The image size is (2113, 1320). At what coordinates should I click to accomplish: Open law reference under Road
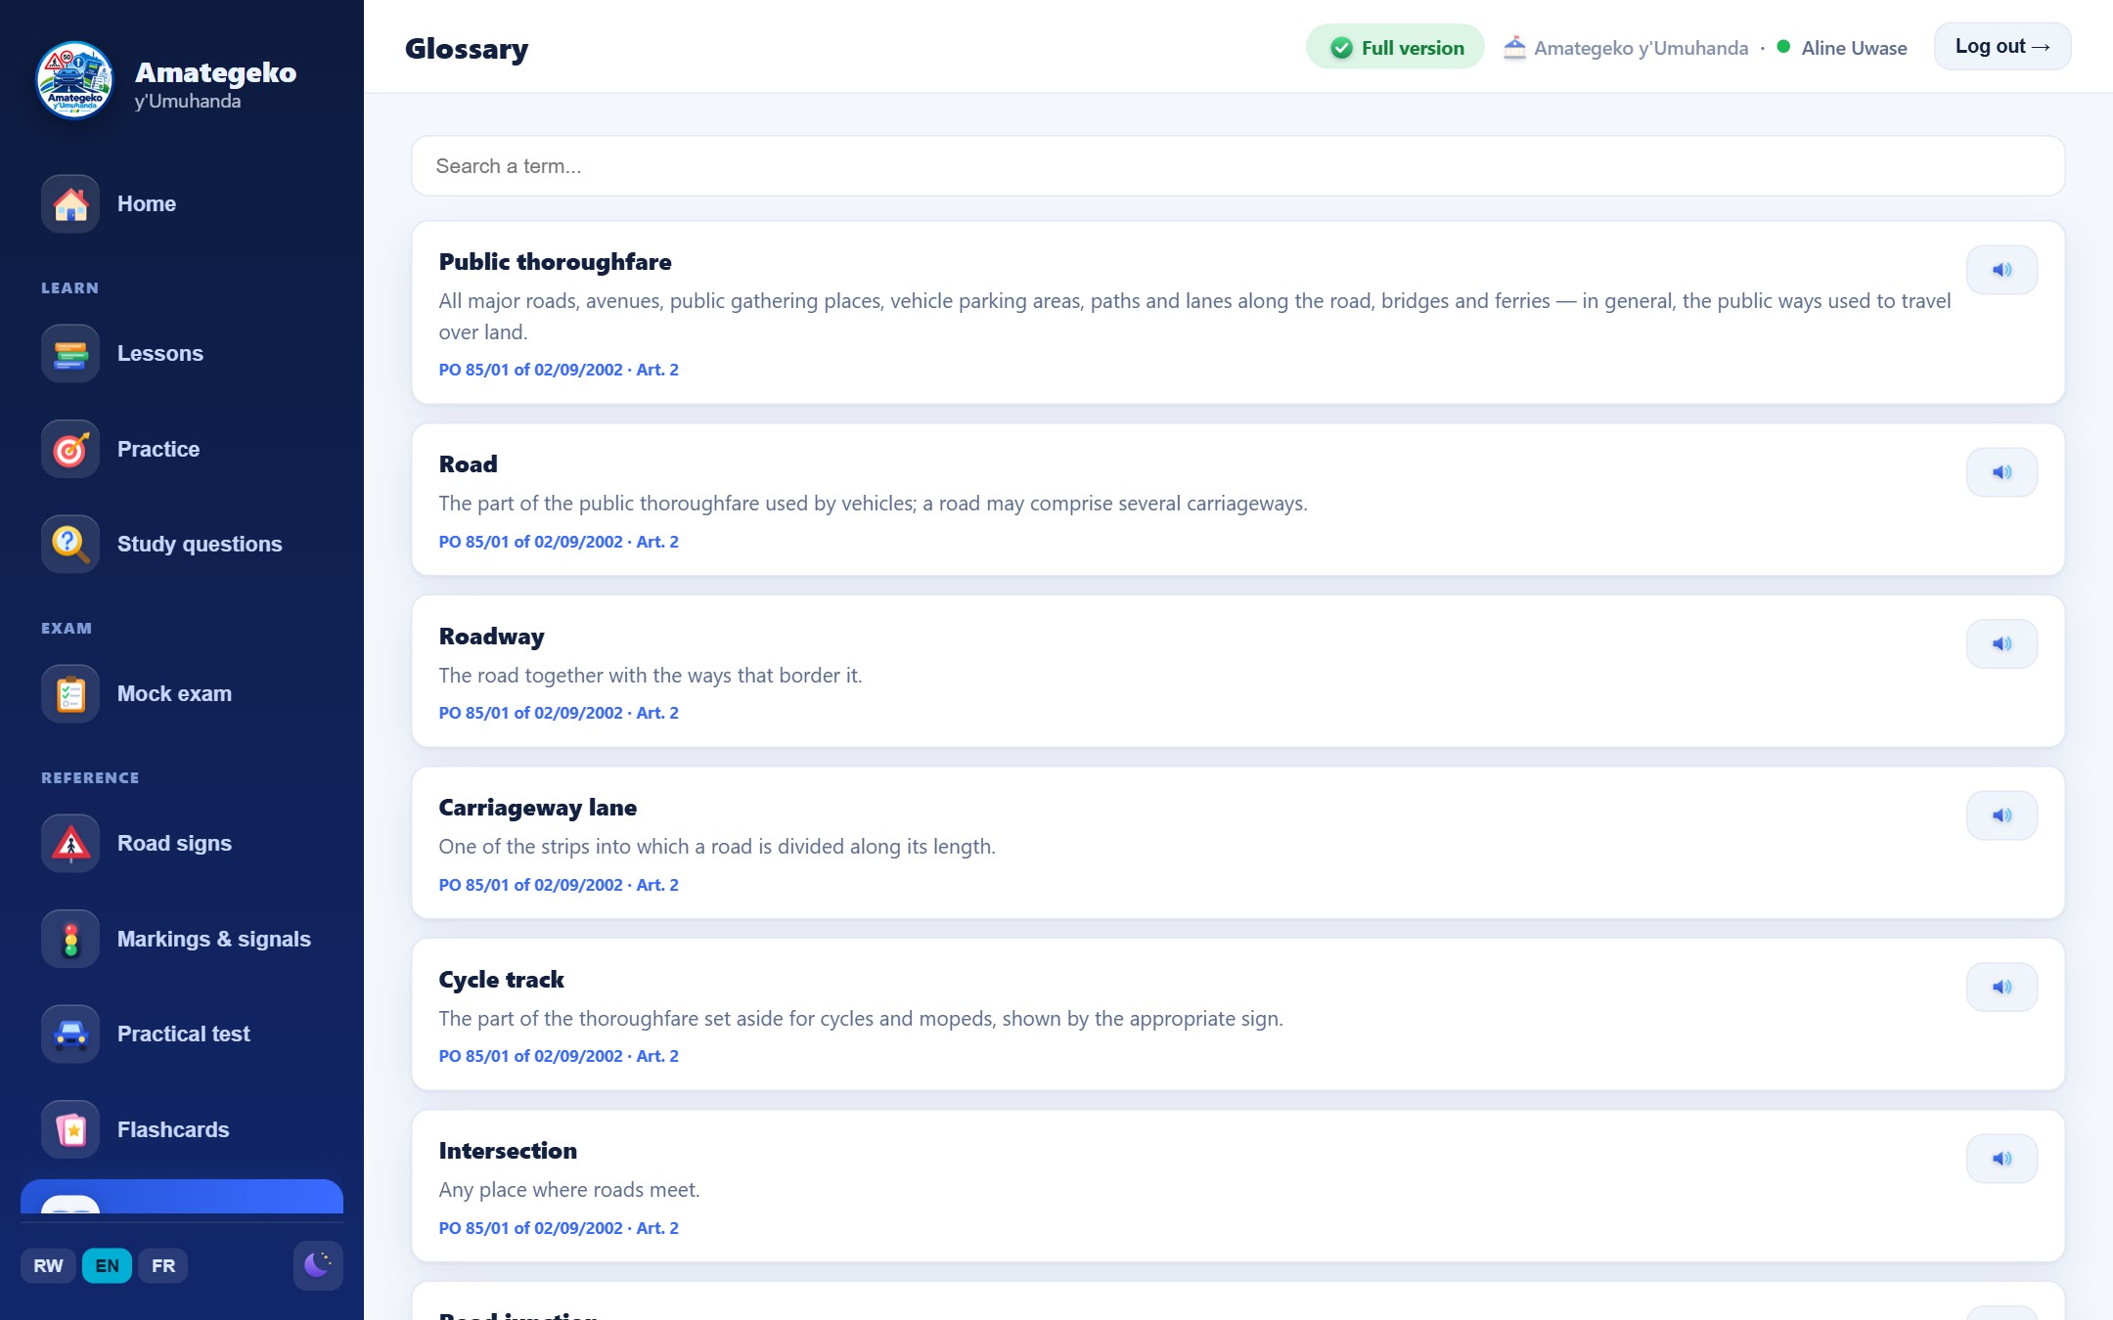pyautogui.click(x=559, y=542)
